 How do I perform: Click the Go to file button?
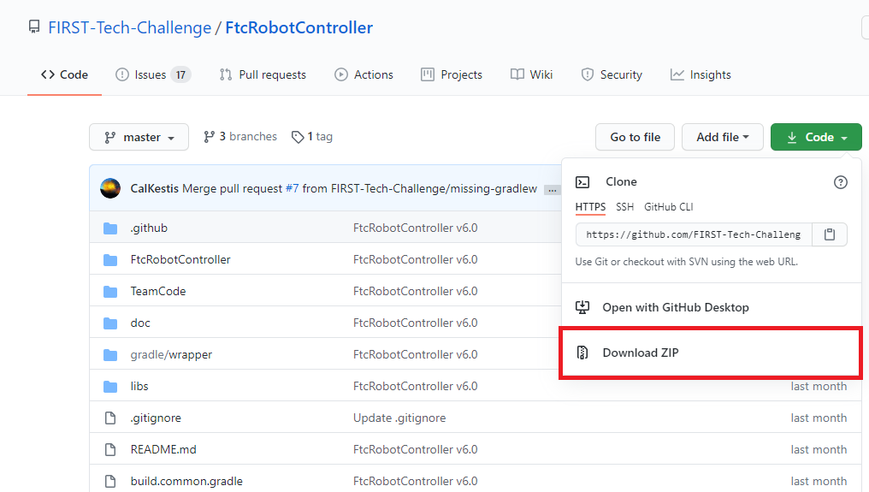635,137
